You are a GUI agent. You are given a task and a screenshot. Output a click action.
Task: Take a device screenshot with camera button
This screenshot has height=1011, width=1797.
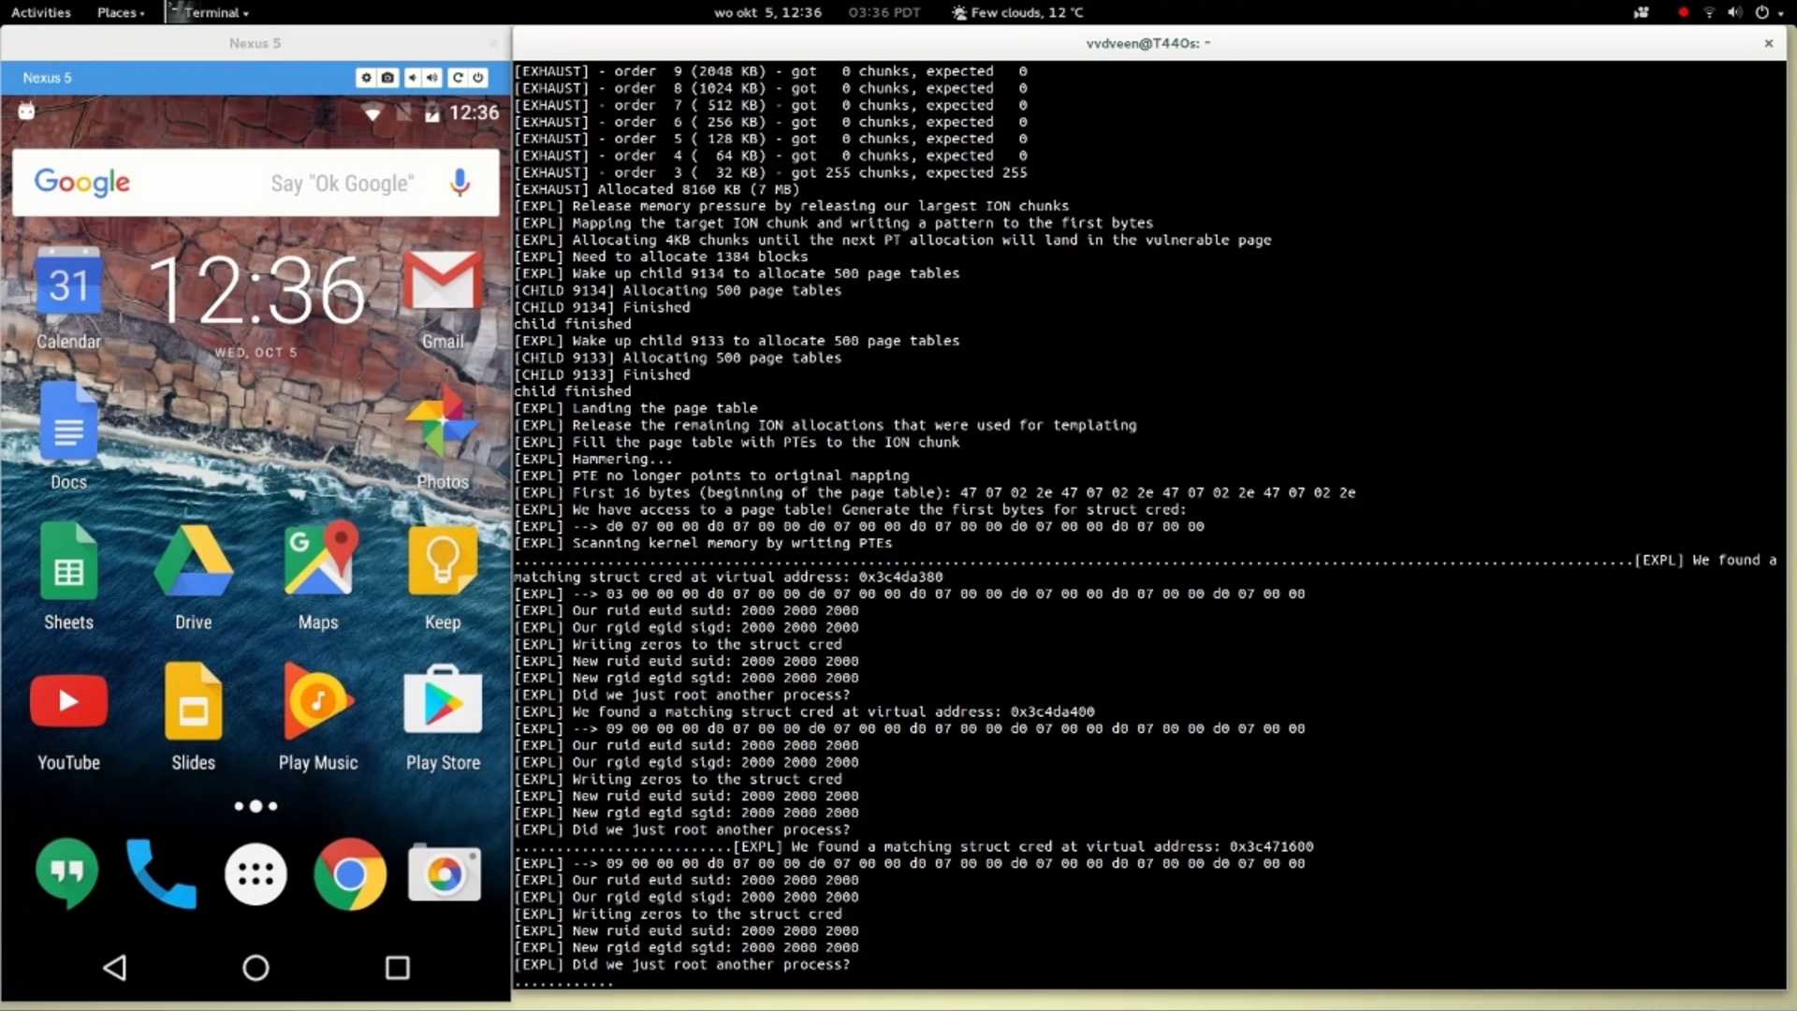pos(387,78)
